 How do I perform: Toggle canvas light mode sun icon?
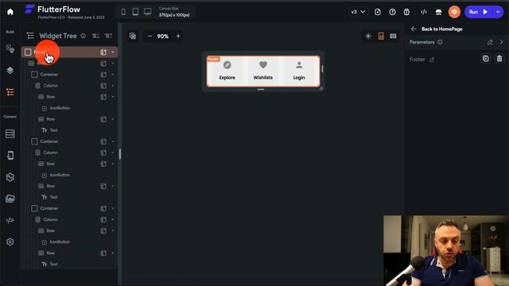point(368,36)
